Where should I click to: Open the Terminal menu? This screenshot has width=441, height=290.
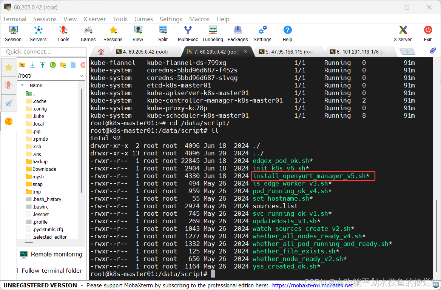15,19
